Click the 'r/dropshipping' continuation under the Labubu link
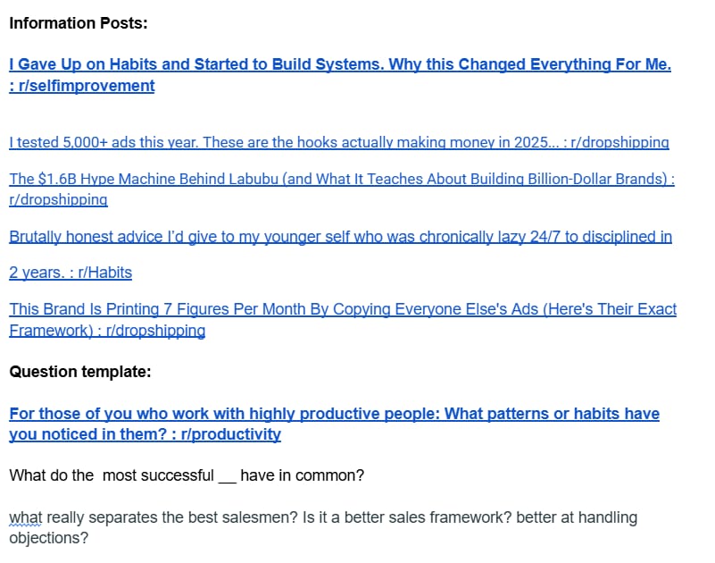 (x=58, y=200)
